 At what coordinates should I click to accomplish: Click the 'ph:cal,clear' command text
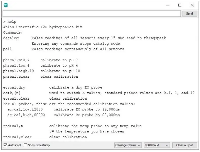point(16,77)
